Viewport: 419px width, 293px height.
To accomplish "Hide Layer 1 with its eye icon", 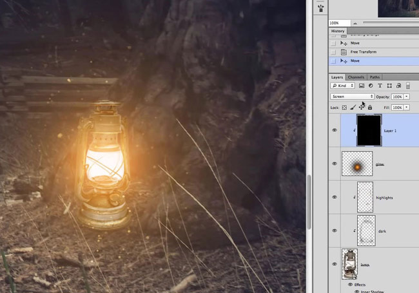I will tap(335, 130).
